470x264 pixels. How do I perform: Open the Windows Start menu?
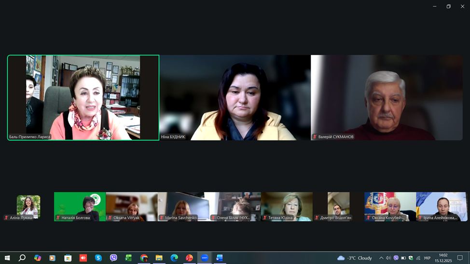coord(7,258)
